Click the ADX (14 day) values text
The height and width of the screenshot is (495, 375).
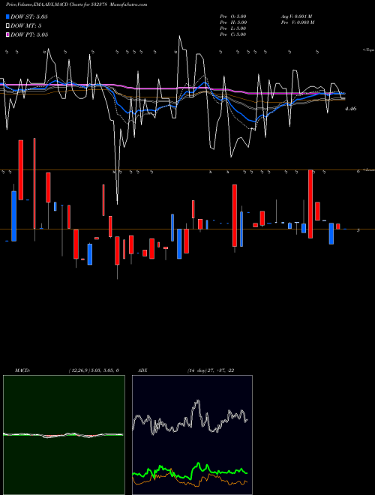tap(211, 370)
